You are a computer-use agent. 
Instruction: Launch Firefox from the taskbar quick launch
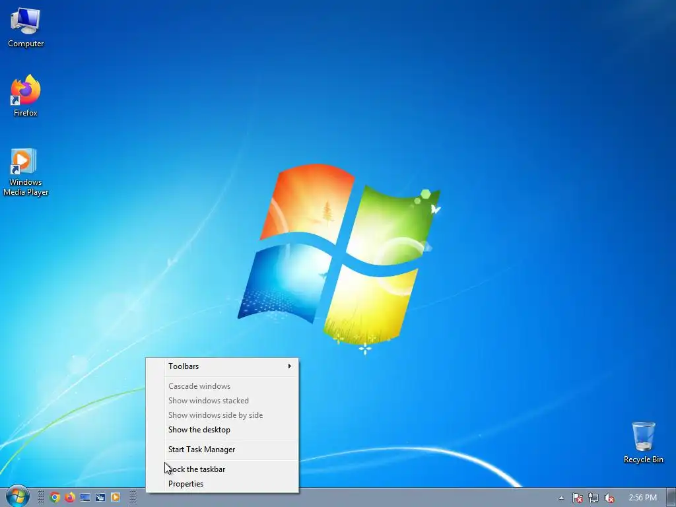(x=70, y=498)
